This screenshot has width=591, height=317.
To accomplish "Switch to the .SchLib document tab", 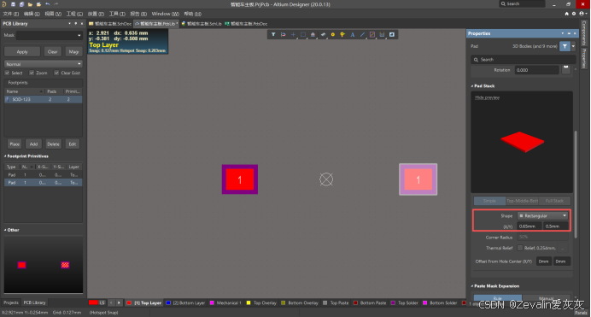I will tap(202, 23).
